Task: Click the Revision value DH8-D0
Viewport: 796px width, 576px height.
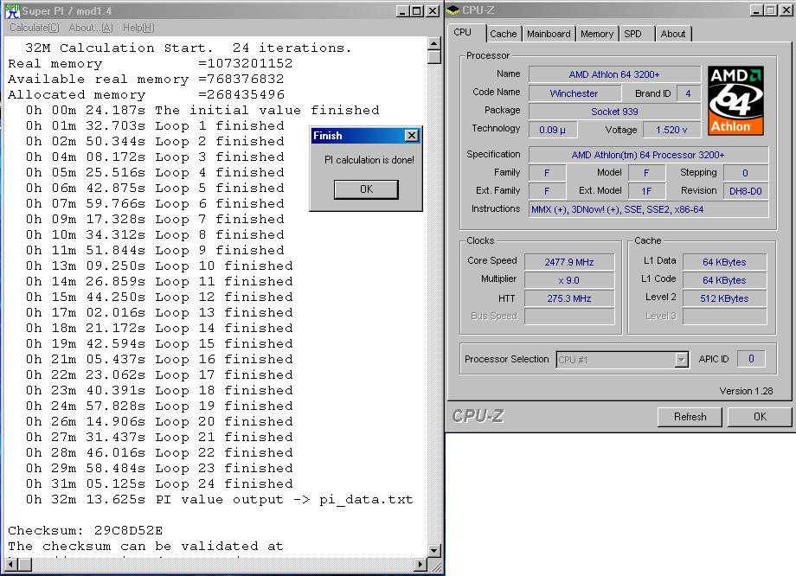Action: 746,191
